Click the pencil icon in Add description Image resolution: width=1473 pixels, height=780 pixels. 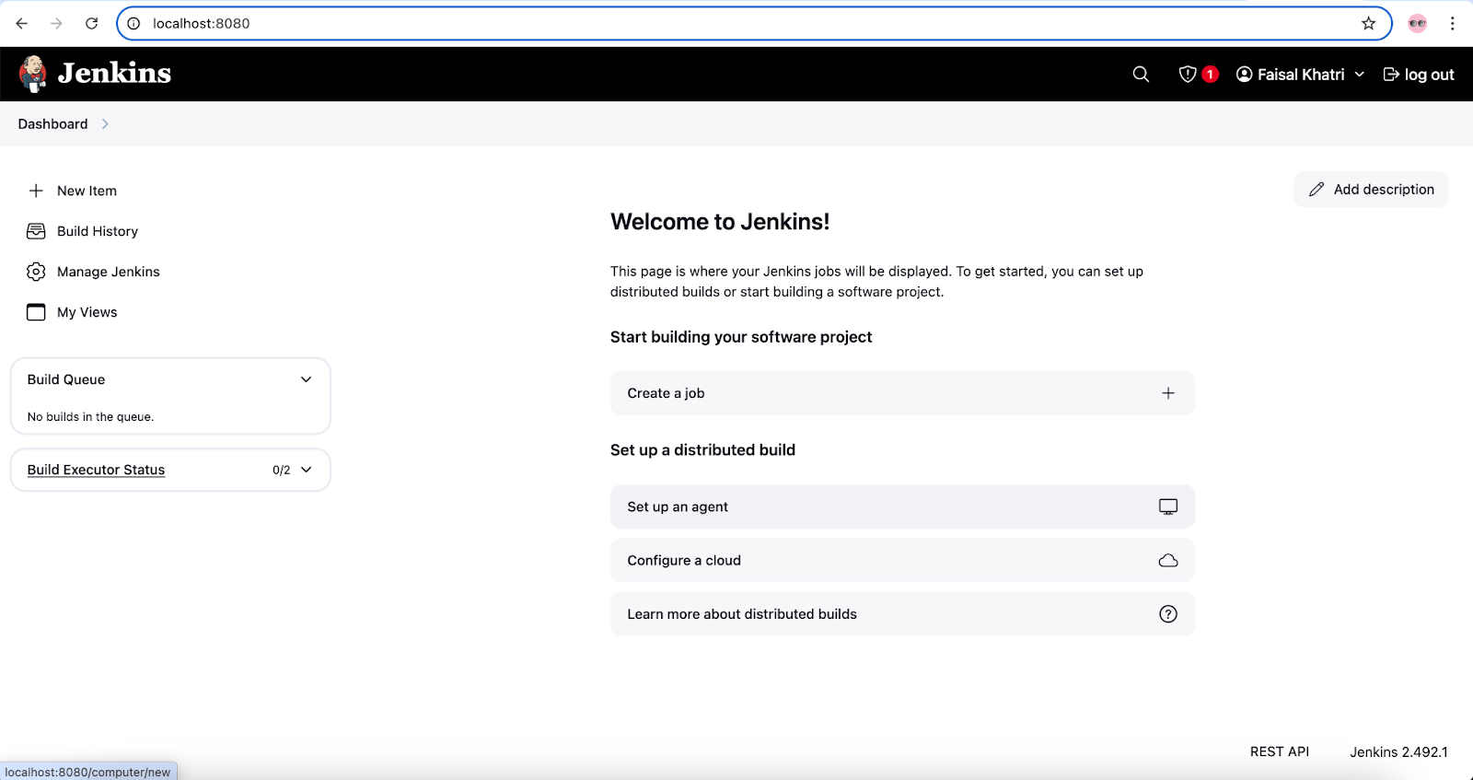click(1316, 190)
